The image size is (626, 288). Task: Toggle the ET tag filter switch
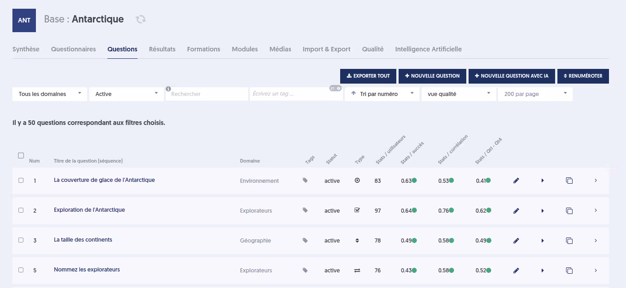click(336, 88)
